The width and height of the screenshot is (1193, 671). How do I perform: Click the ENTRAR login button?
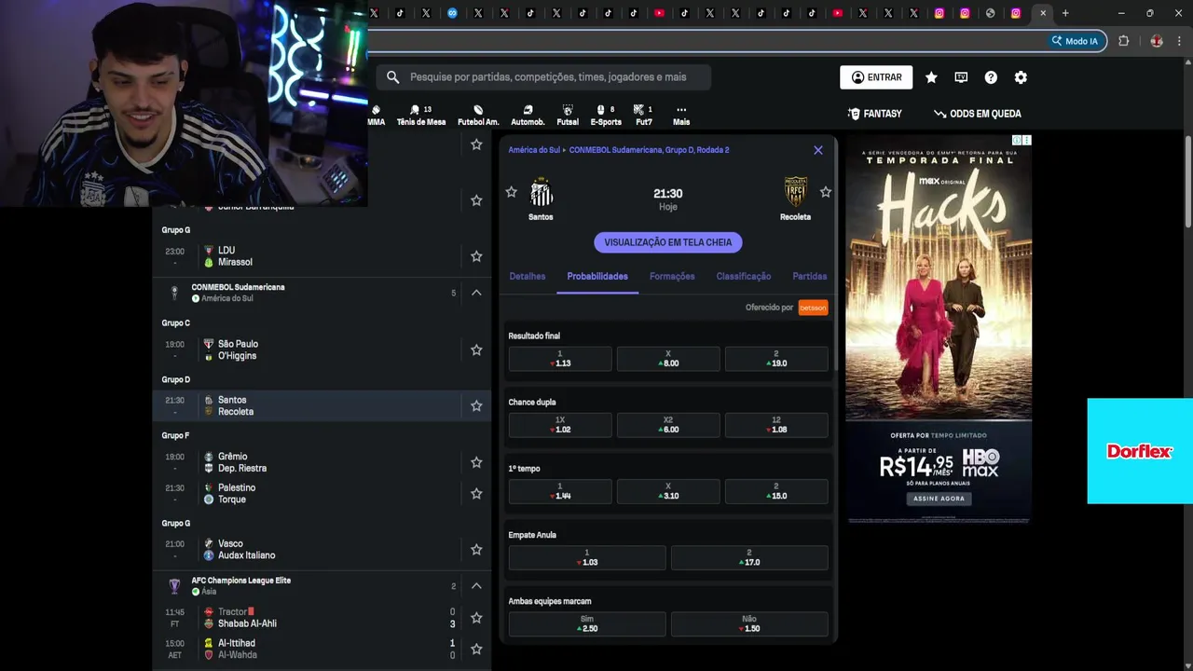(x=876, y=77)
